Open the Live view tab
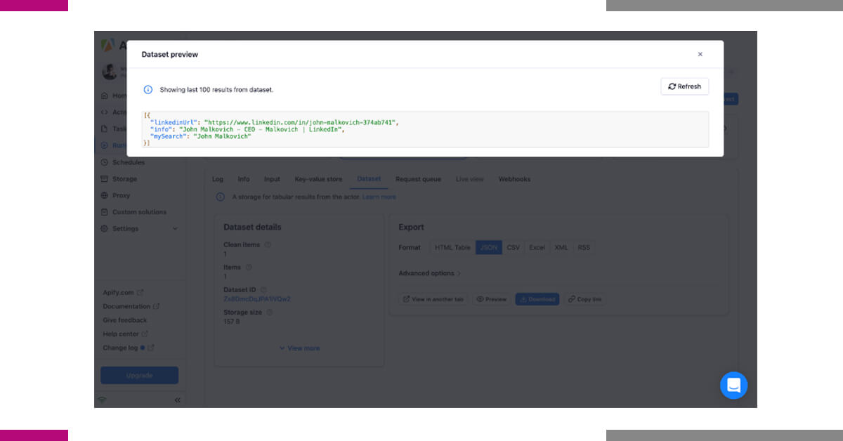Screen dimensions: 843x441 (470, 179)
